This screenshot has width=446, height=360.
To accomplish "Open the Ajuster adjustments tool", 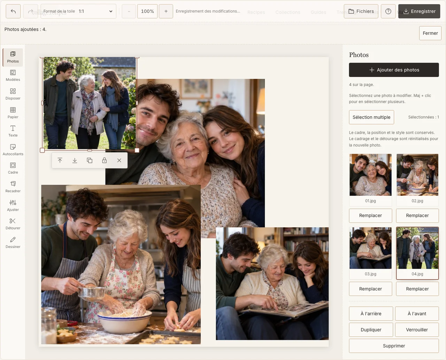I will click(13, 206).
